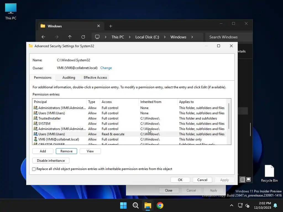Viewport: 283px width, 212px height.
Task: Sort by the Principal column header
Action: [x=59, y=102]
